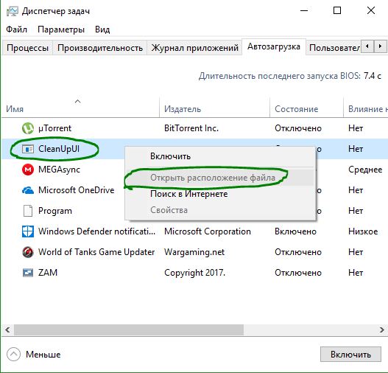Click Отключено status of µTorrent

click(x=298, y=128)
